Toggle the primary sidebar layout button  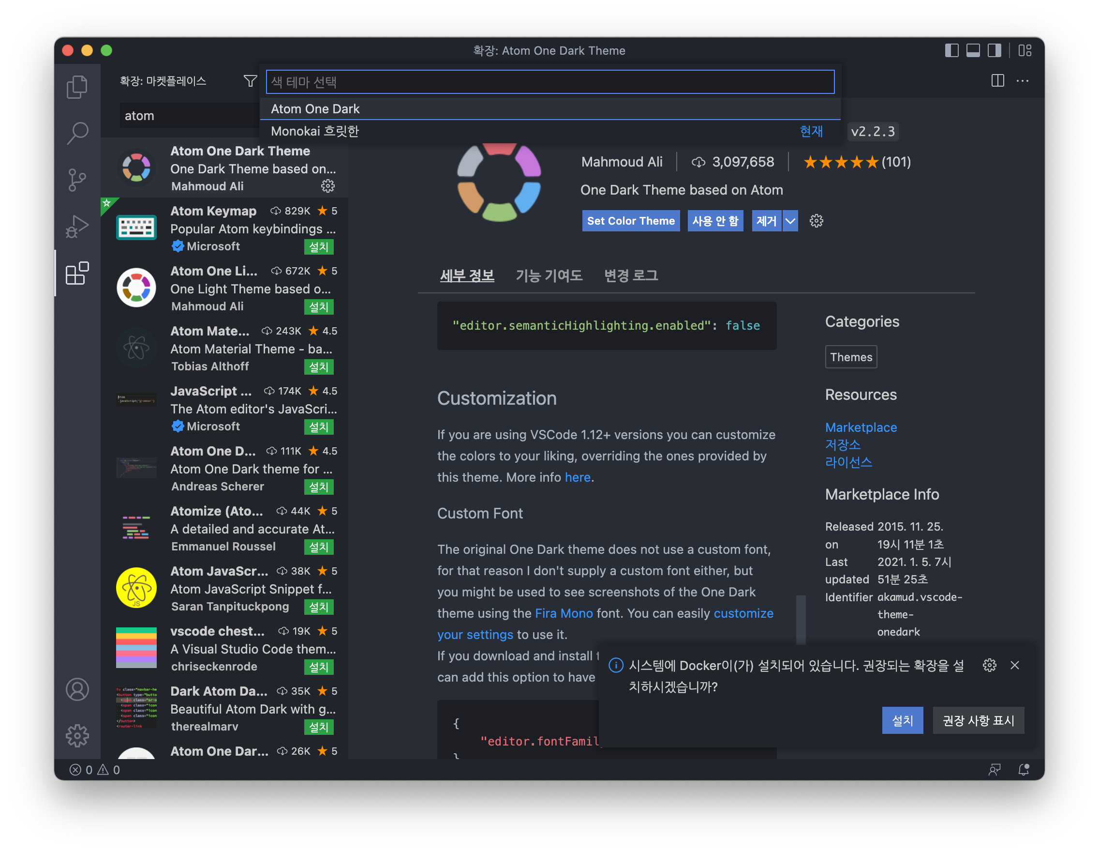coord(951,50)
